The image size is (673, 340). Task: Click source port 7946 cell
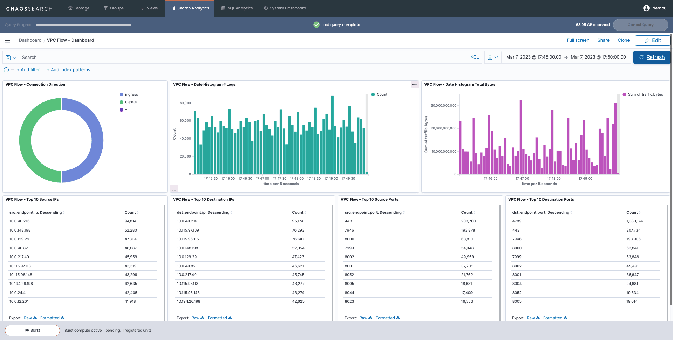[349, 231]
